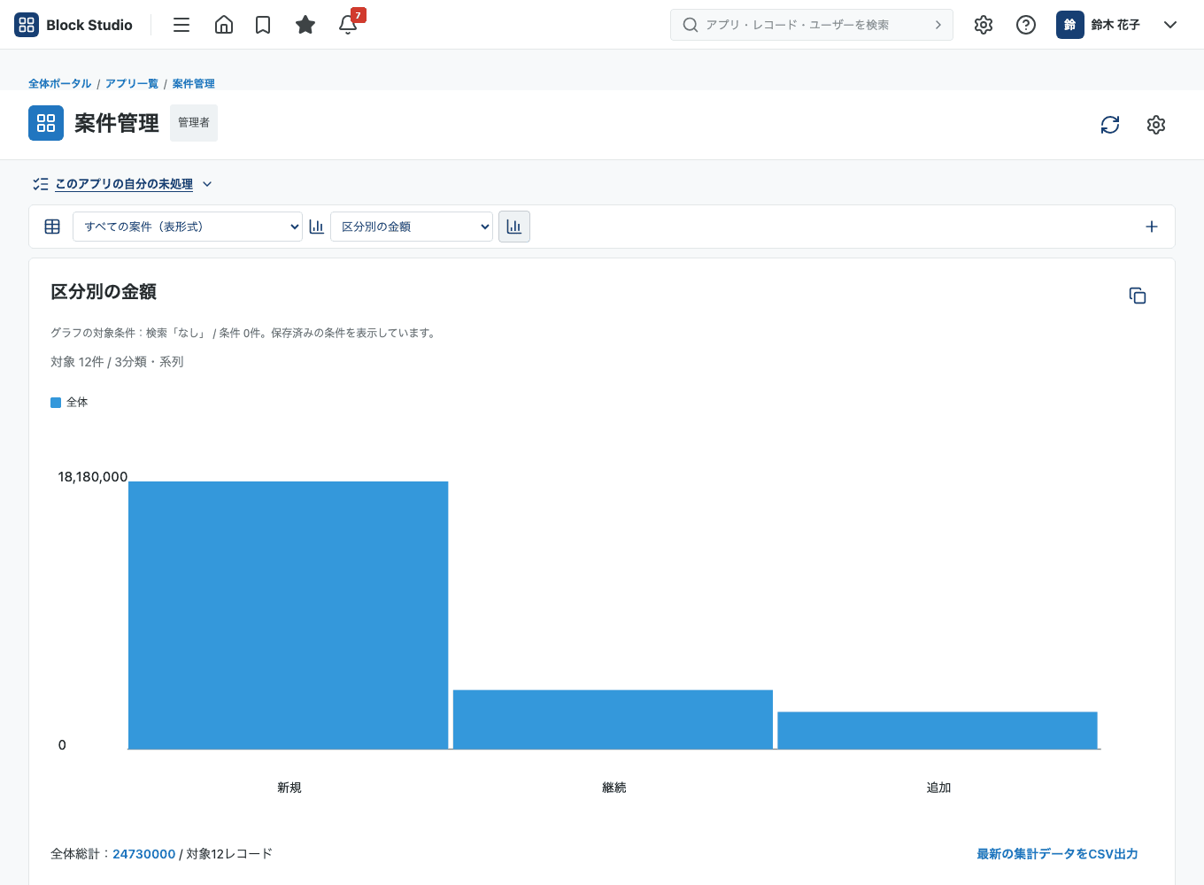The image size is (1204, 885).
Task: Click the 追加 bar in the chart
Action: click(938, 730)
